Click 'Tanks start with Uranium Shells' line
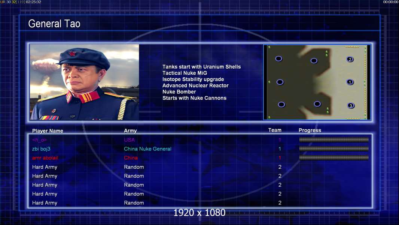Screen dimensions: 399x225 pos(201,67)
